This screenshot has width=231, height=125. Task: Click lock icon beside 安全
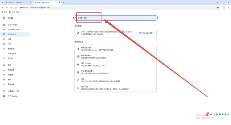(78, 80)
